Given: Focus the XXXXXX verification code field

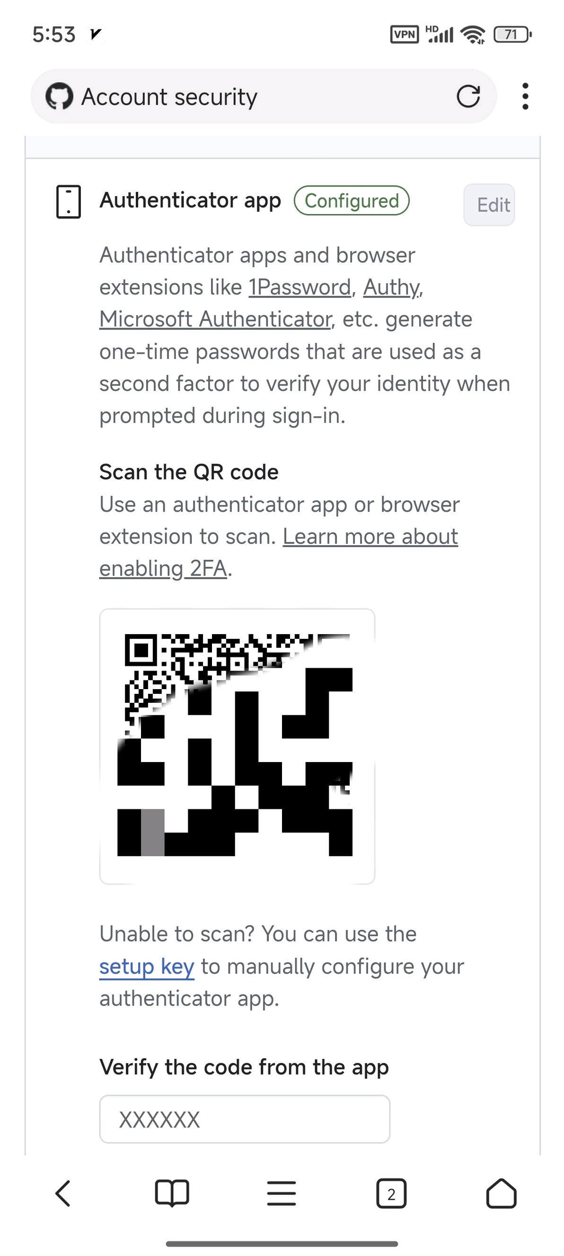Looking at the screenshot, I should [245, 1119].
